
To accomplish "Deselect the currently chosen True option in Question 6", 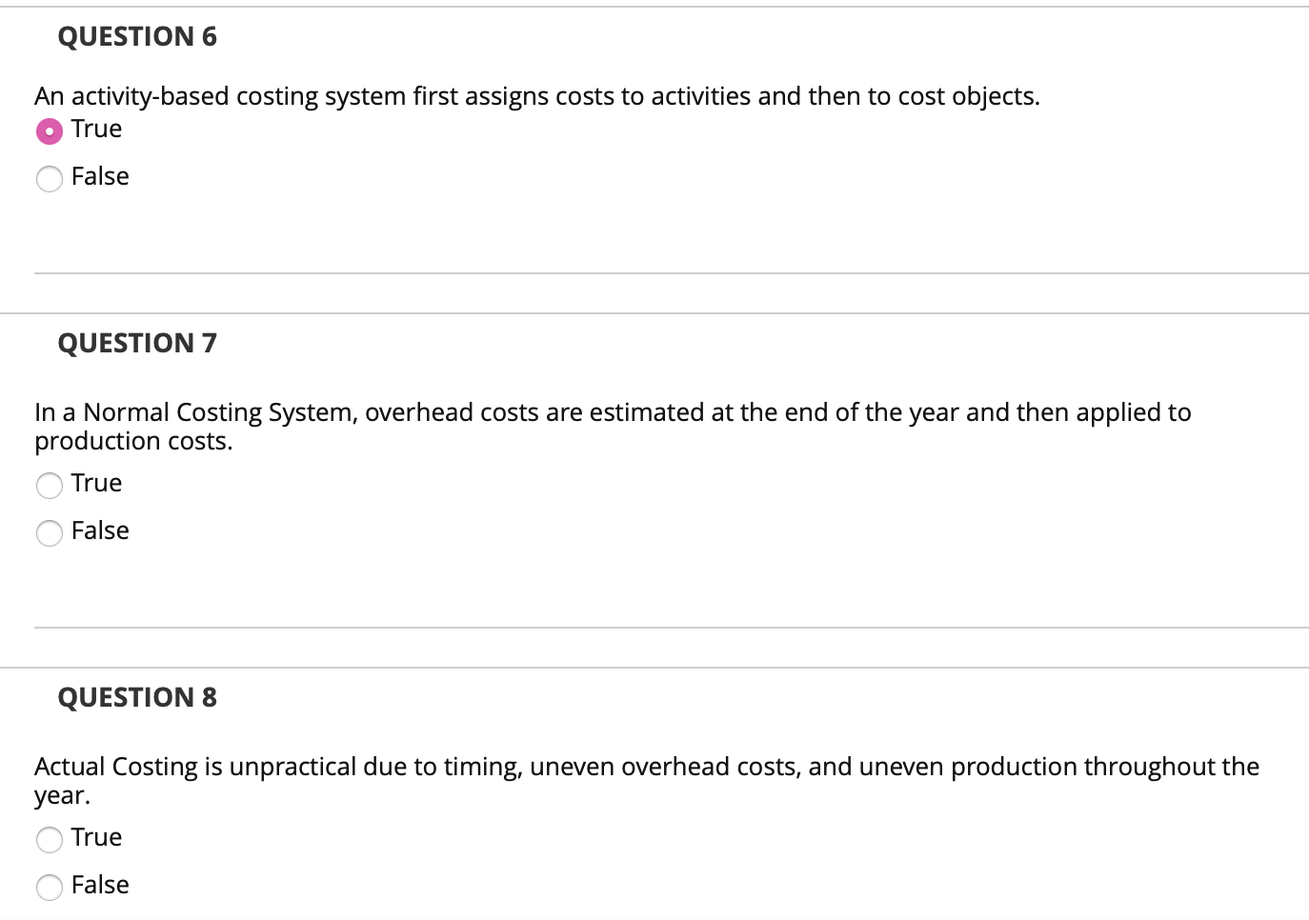I will [50, 130].
